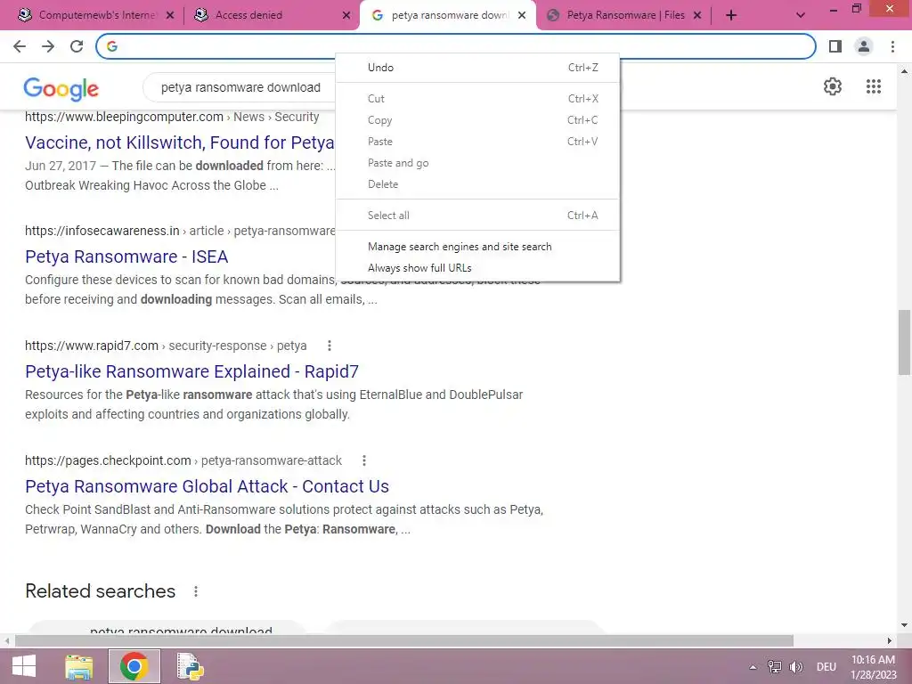Open the Google apps grid
Viewport: 912px width, 684px height.
coord(874,86)
